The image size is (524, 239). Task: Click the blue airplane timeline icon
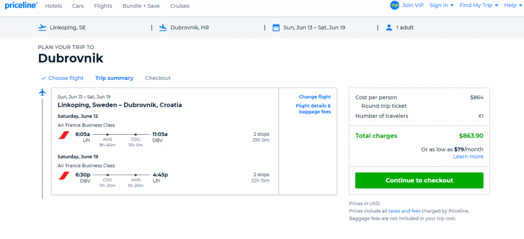42,93
